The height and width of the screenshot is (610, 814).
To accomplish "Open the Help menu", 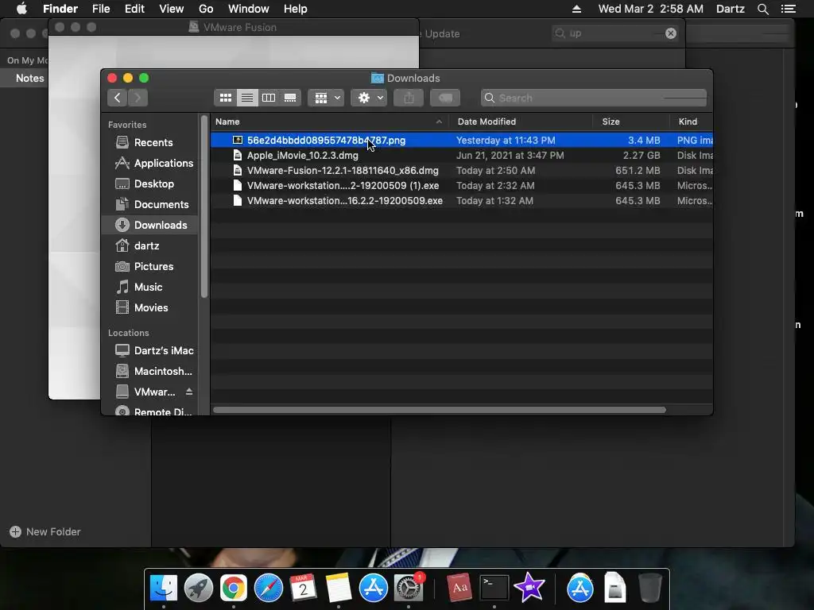I will pyautogui.click(x=296, y=9).
